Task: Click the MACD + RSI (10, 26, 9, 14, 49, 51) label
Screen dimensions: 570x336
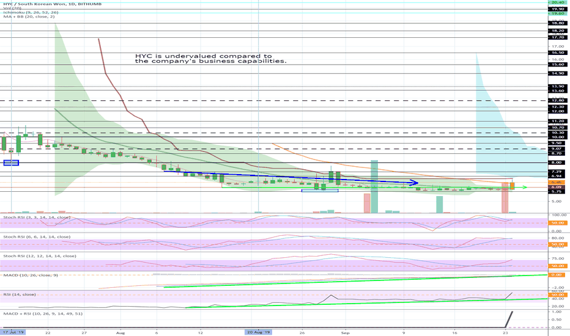Action: pyautogui.click(x=43, y=313)
